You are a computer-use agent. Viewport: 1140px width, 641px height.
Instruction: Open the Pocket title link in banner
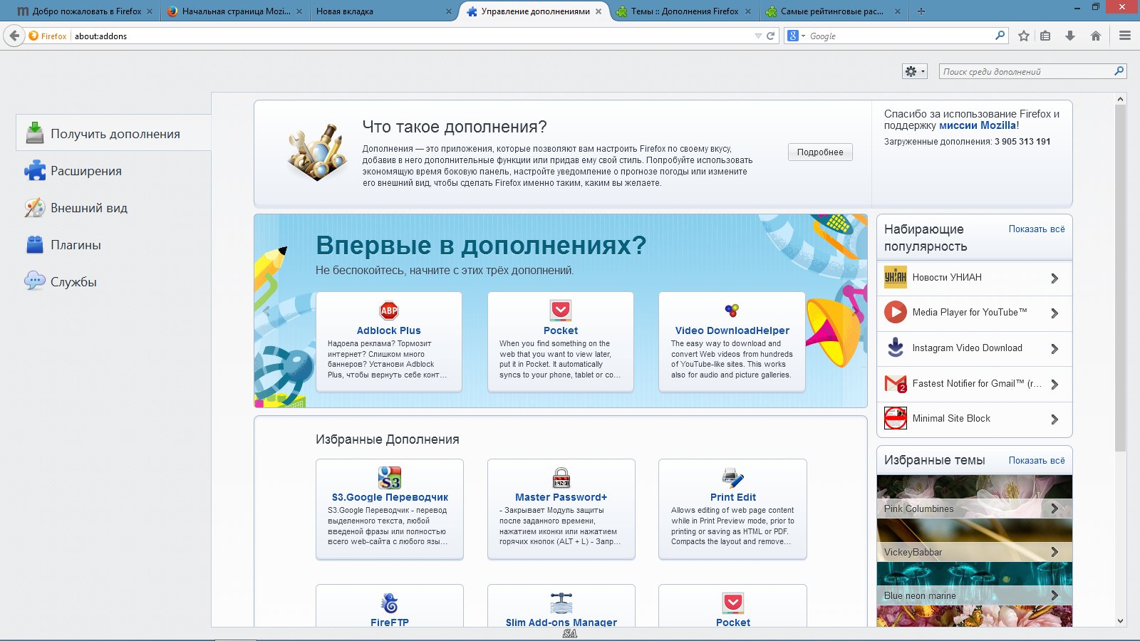tap(561, 330)
